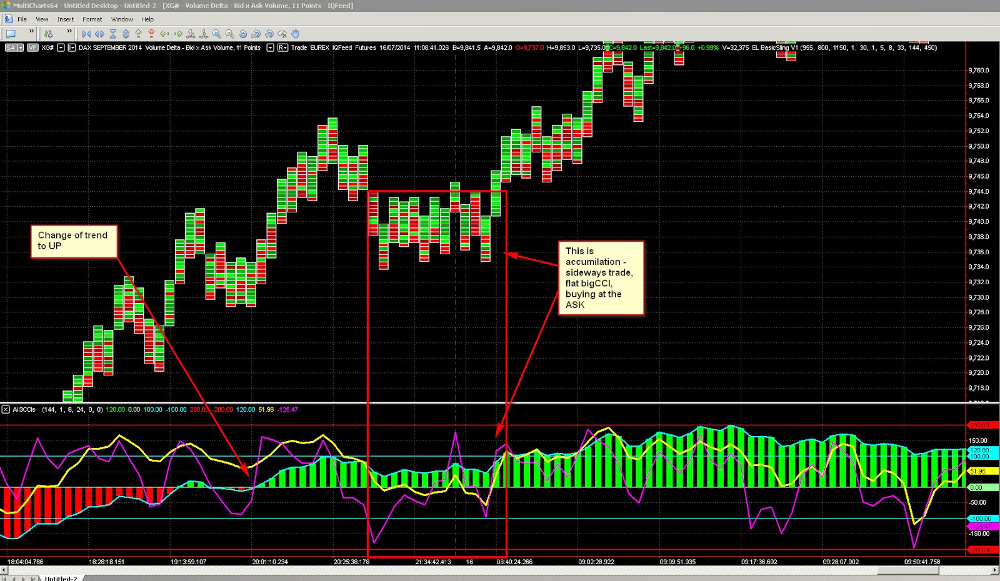1000x581 pixels.
Task: Shift the chart down with the red down arrow
Action: click(151, 34)
